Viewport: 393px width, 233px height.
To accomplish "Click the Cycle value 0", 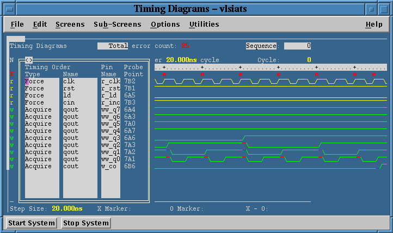I will point(309,60).
